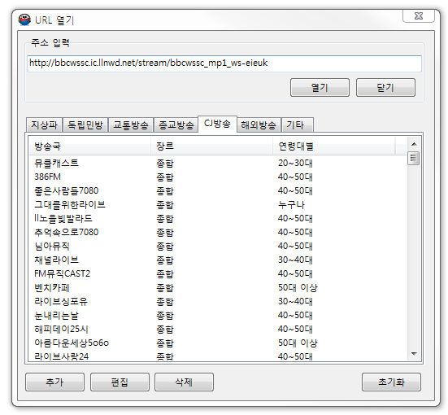The width and height of the screenshot is (448, 415).
Task: Pick the 눈내리는날 station
Action: 218,315
